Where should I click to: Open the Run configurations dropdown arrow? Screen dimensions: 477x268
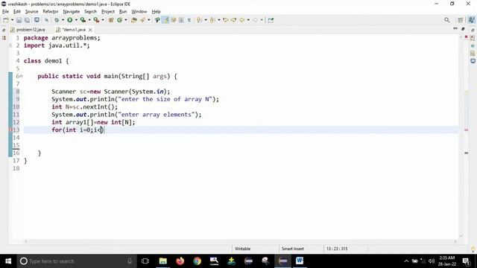76,20
